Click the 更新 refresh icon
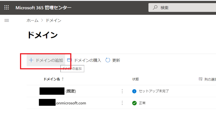Screen dimensions: 216x119 (x=108, y=60)
